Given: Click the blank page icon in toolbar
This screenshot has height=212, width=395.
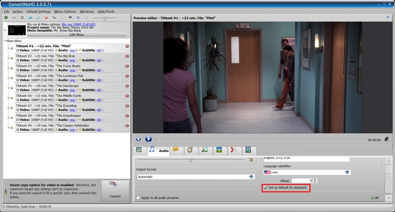Looking at the screenshot, I should pos(86,18).
